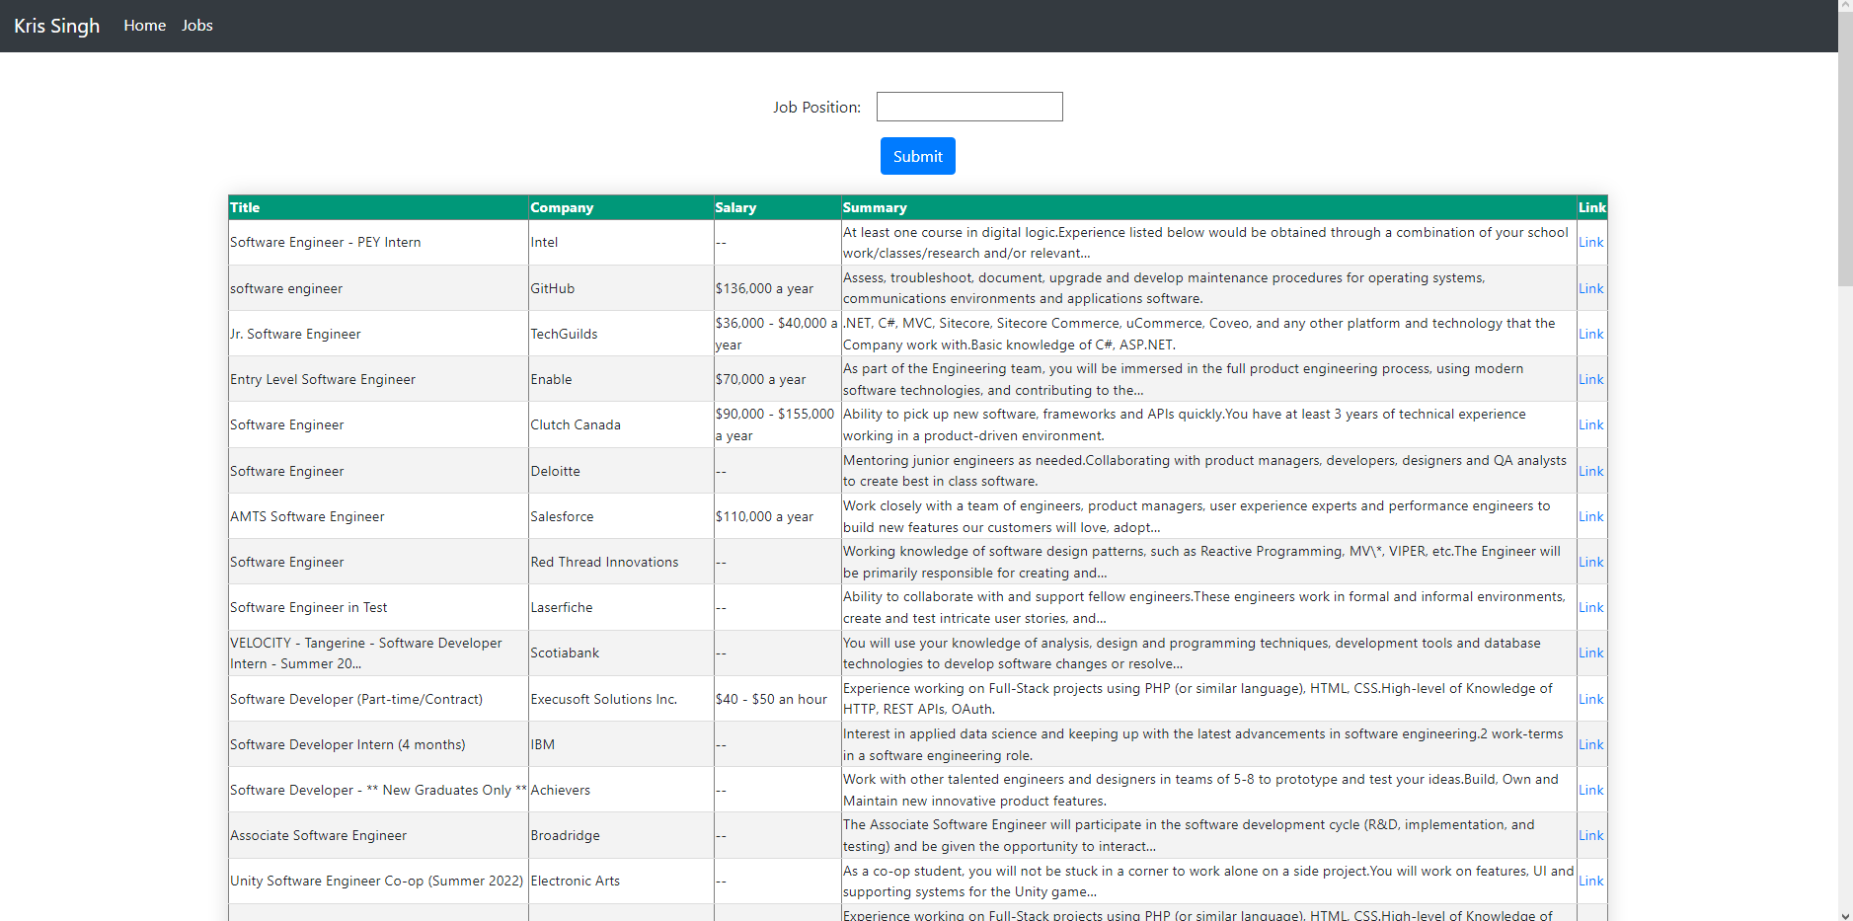Click the Salary column header
This screenshot has height=921, width=1853.
(777, 207)
